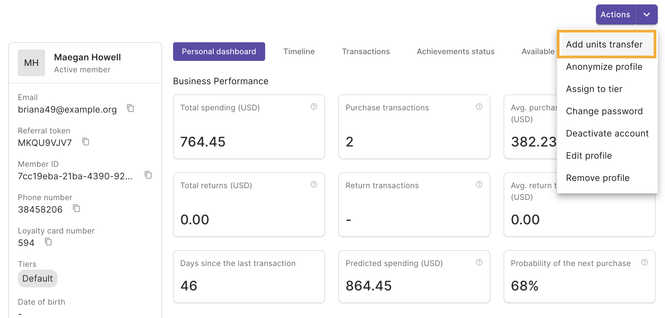Viewport: 665px width, 318px height.
Task: Open the partially hidden Available tab
Action: [538, 51]
